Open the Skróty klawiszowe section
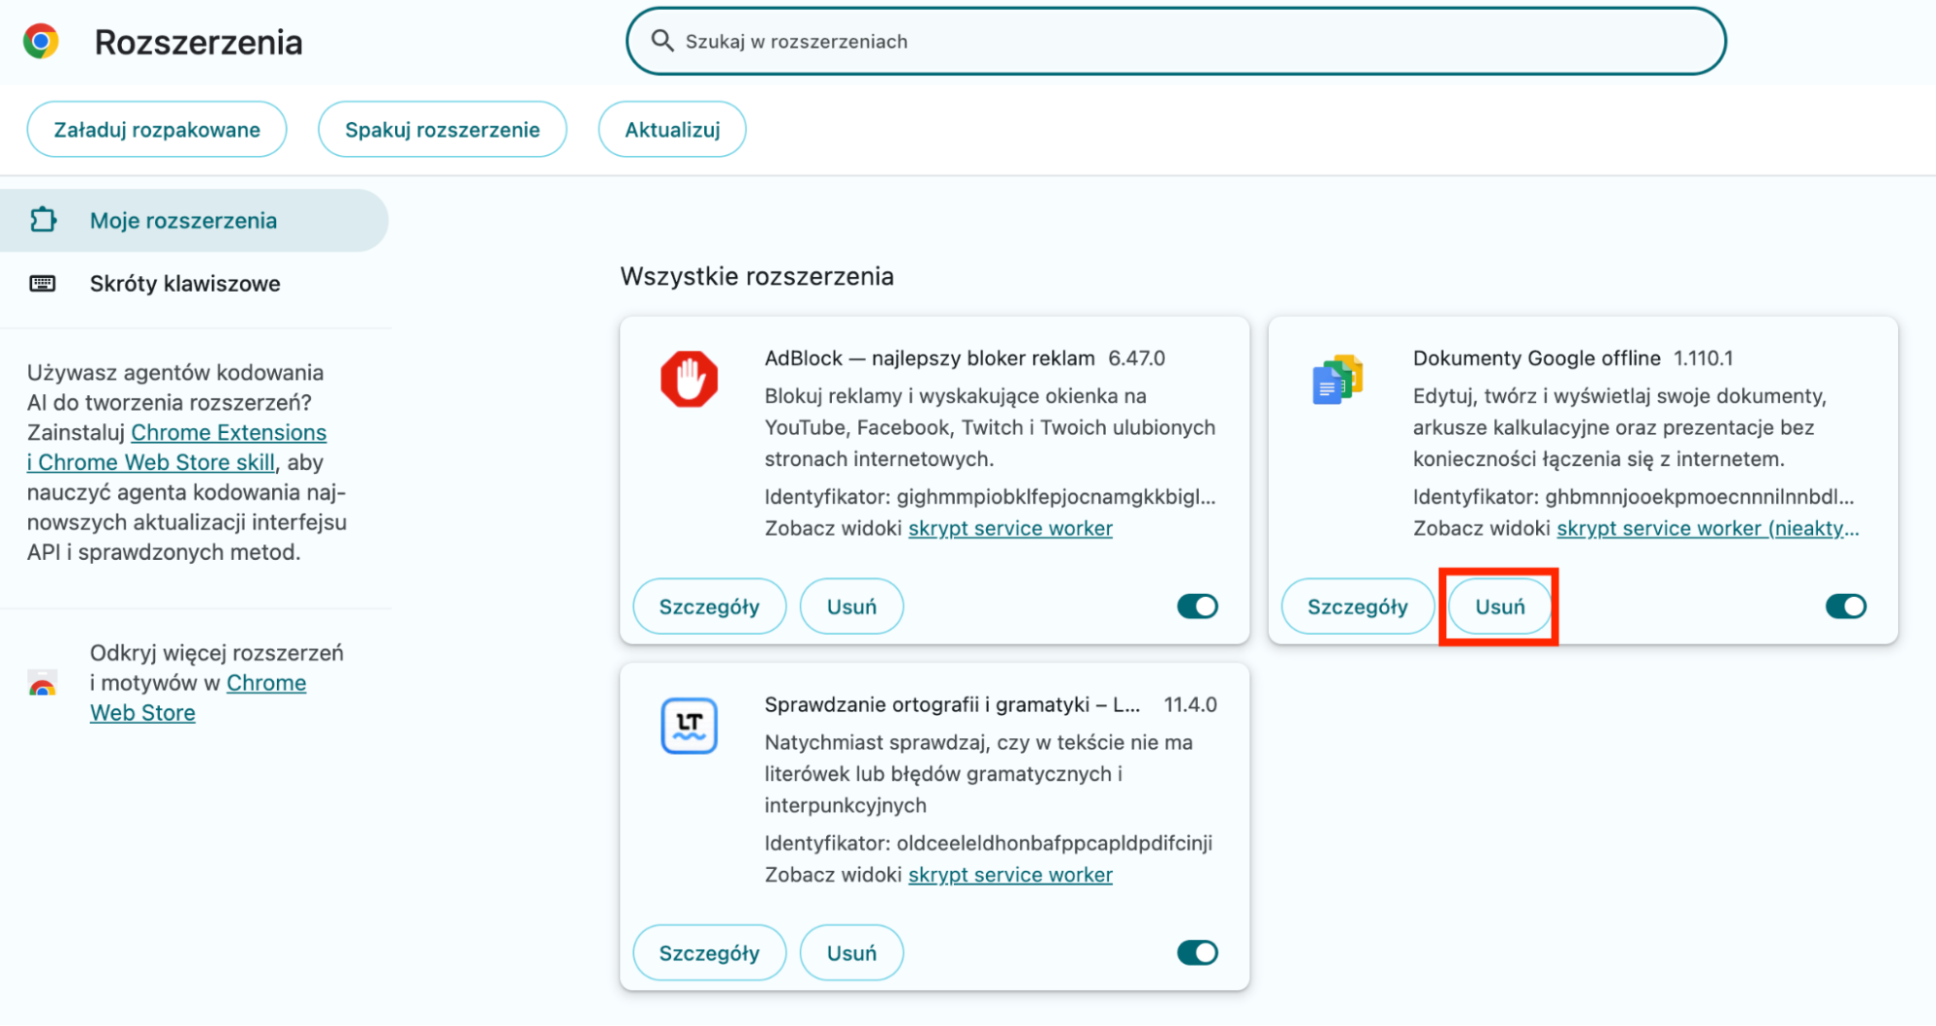The height and width of the screenshot is (1026, 1936). coord(194,284)
